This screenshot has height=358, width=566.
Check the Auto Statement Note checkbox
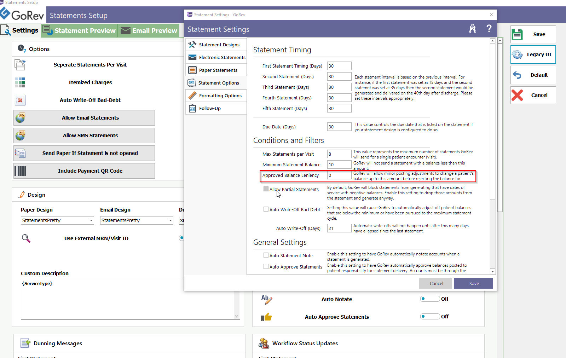point(266,255)
